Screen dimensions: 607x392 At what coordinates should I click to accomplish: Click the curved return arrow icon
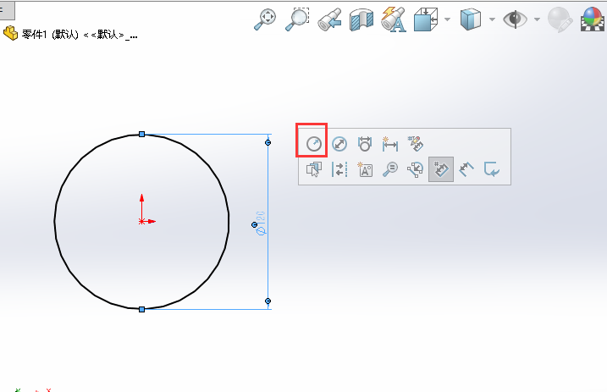coord(492,169)
